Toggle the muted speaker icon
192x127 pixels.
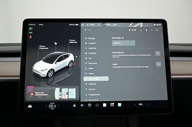[x=141, y=104]
